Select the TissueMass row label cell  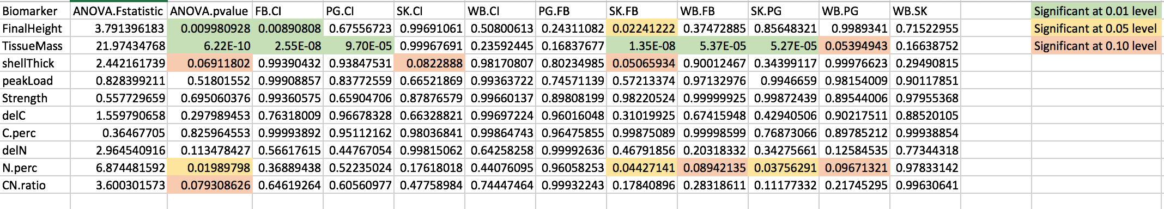35,46
